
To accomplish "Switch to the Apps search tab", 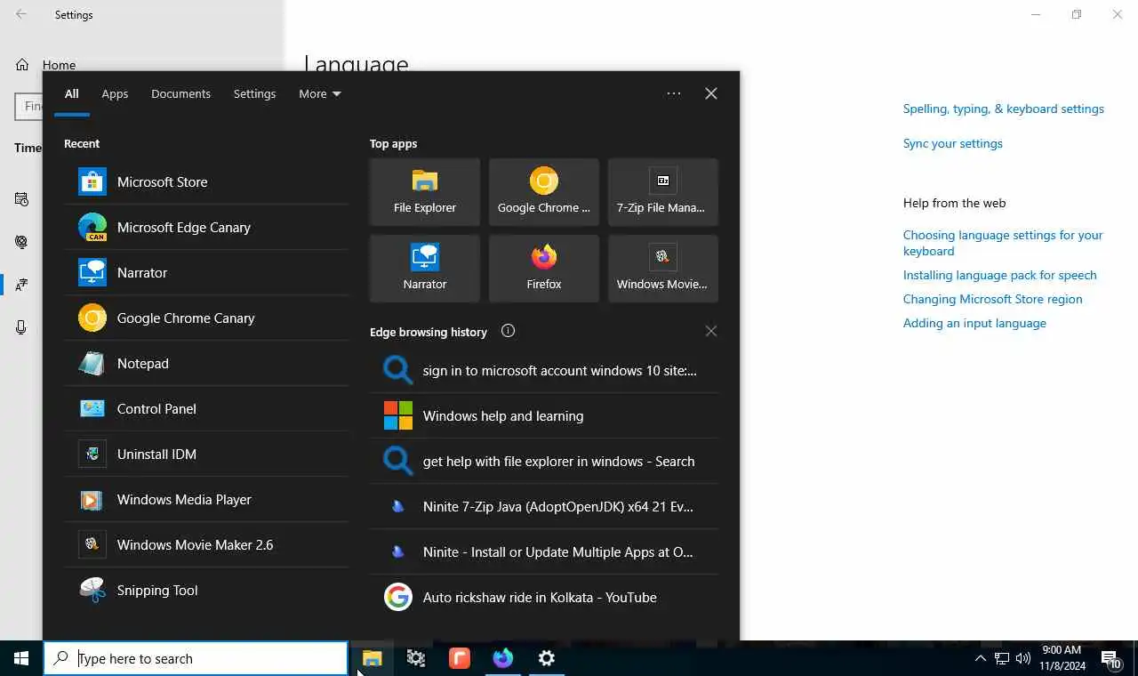I will (115, 93).
